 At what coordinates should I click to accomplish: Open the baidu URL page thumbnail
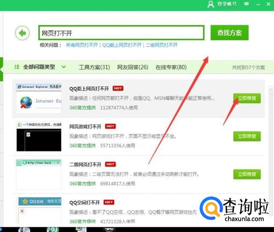[x=39, y=174]
